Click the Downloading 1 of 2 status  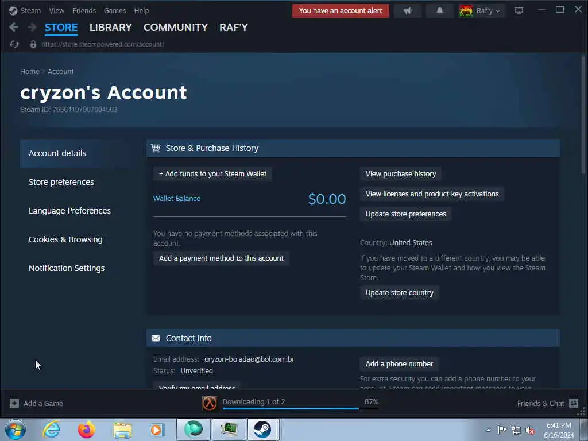click(253, 401)
